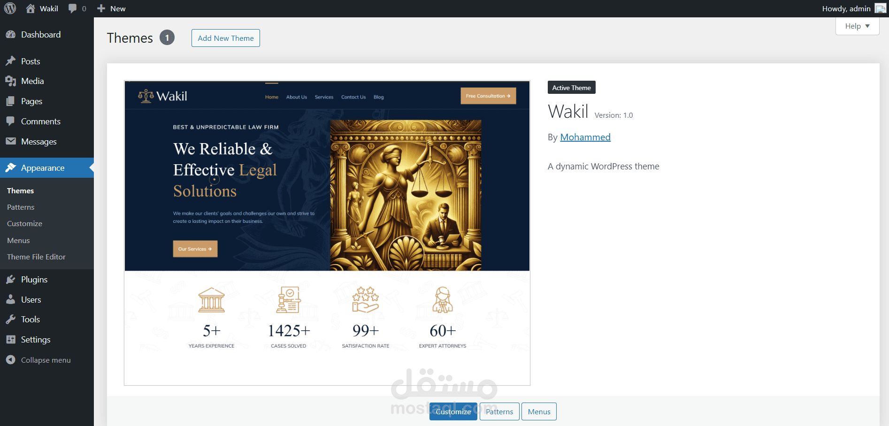889x426 pixels.
Task: Click the Comments icon in sidebar
Action: pyautogui.click(x=11, y=121)
